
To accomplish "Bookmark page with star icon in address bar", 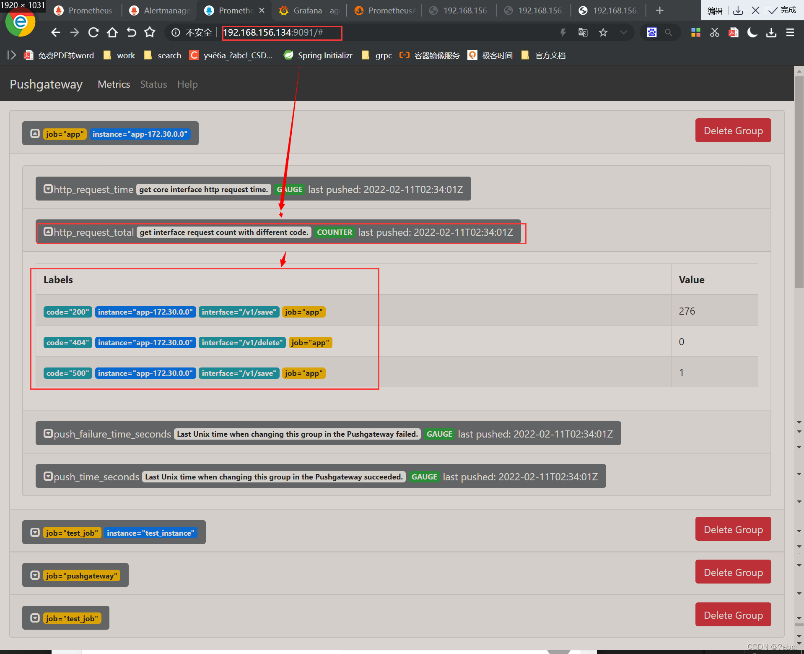I will click(603, 33).
